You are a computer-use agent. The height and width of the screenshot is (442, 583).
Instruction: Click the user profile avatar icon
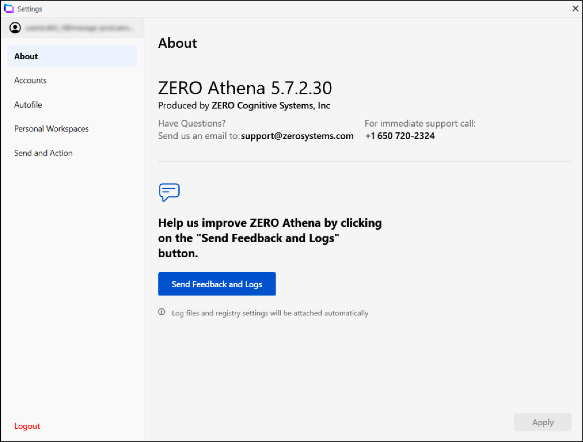[15, 28]
